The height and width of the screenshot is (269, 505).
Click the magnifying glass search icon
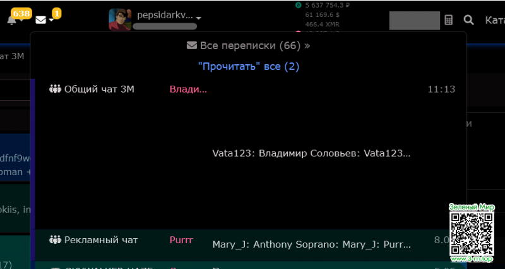pos(468,20)
